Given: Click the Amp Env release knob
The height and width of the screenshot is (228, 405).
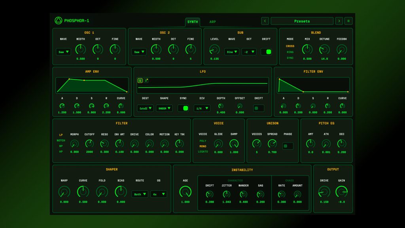Looking at the screenshot, I should (106, 106).
